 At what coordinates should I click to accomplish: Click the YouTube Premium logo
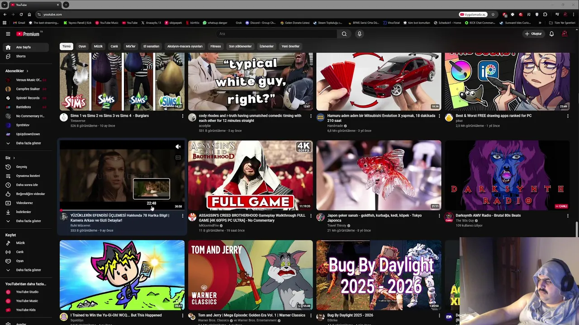point(28,34)
